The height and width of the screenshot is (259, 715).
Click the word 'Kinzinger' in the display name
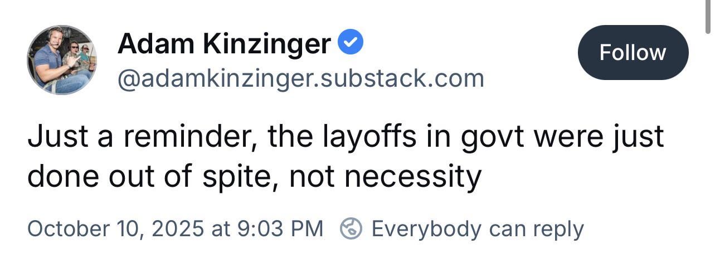click(x=273, y=43)
